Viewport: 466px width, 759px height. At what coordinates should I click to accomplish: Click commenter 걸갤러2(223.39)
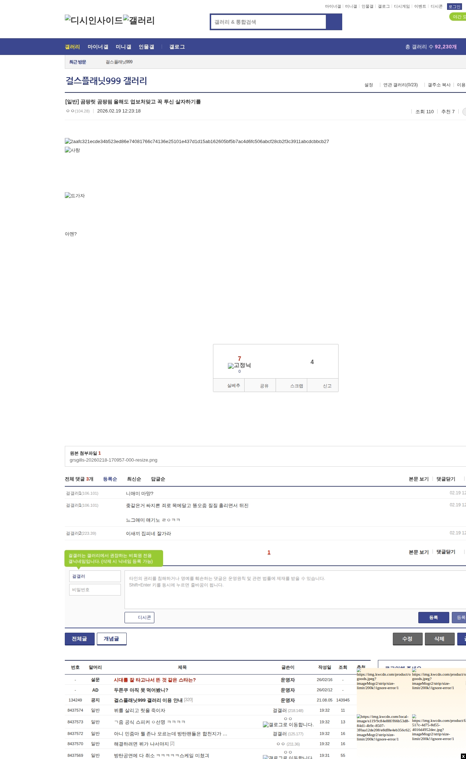click(x=81, y=533)
